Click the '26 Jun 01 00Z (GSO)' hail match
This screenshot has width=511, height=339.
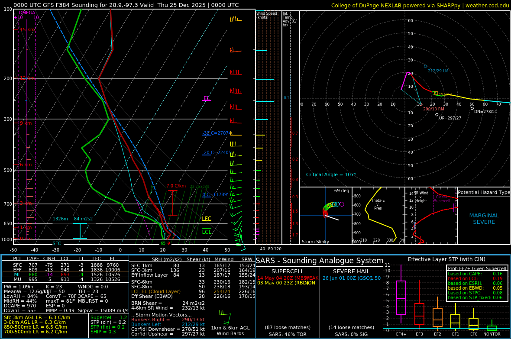[352, 278]
